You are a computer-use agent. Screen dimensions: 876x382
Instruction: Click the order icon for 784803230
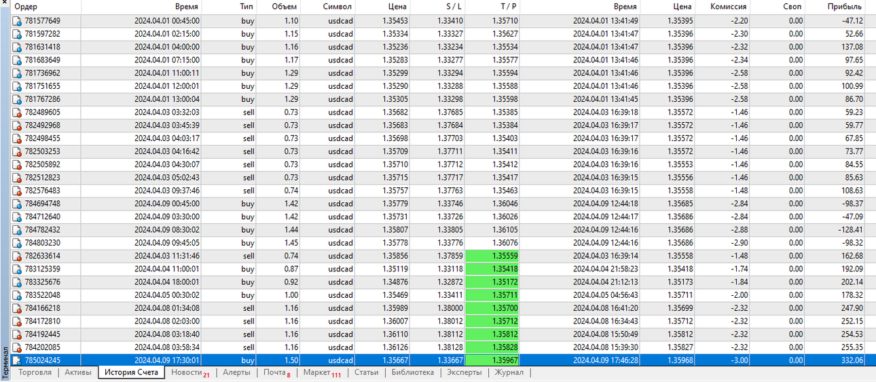coord(18,243)
